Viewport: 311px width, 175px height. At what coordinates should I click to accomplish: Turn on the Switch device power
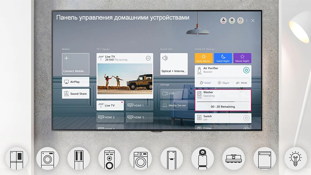point(246,118)
